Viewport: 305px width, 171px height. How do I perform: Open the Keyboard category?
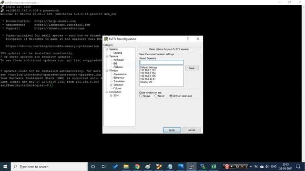[x=119, y=60]
